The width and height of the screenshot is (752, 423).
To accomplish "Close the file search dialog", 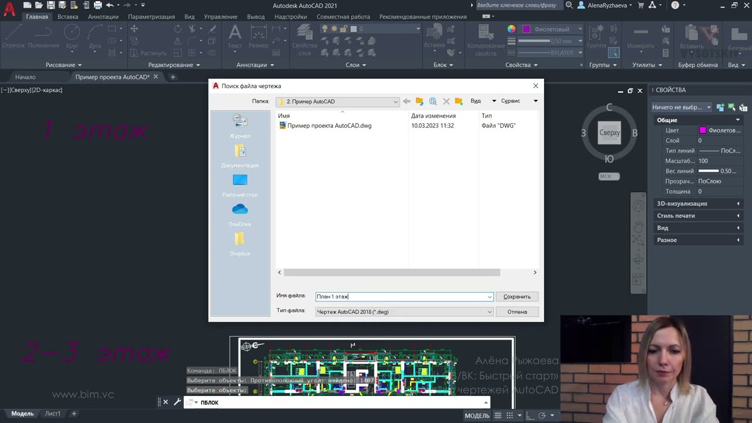I will click(535, 86).
